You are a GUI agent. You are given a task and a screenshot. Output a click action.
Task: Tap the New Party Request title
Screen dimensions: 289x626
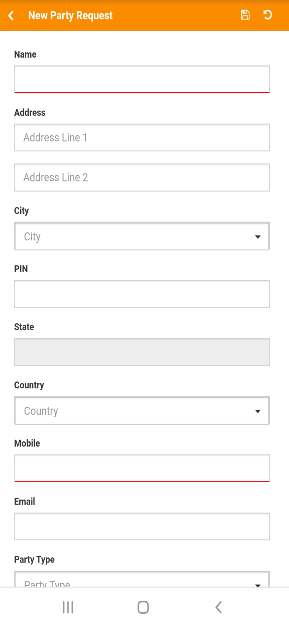click(x=70, y=15)
